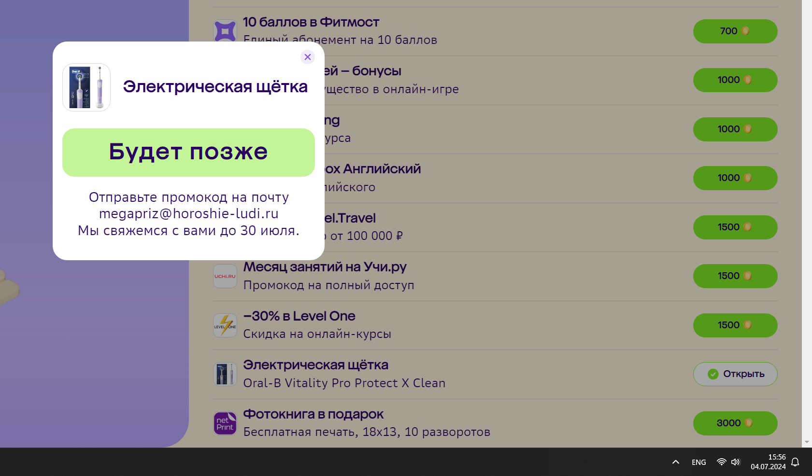Click the text Oral-B Vitality Pro Protect X Clean
This screenshot has height=476, width=812.
click(x=344, y=383)
